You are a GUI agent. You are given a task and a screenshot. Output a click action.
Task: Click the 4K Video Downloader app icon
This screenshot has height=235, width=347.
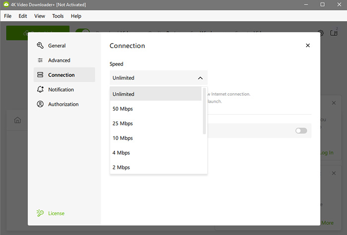6,4
